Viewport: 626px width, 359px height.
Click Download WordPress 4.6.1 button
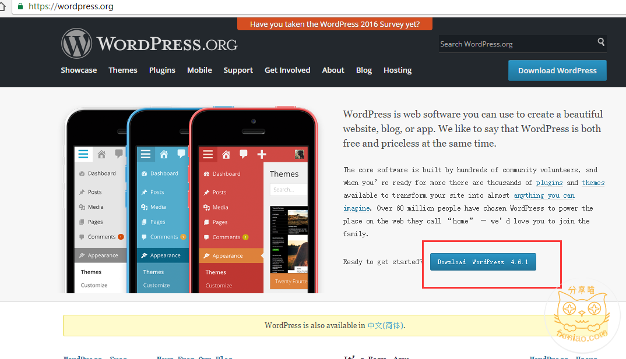[483, 262]
